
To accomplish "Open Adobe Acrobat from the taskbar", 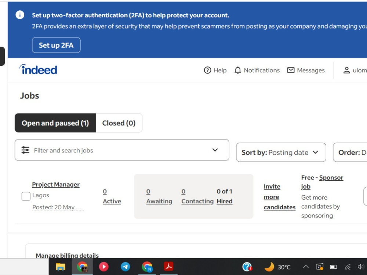I will coord(168,267).
